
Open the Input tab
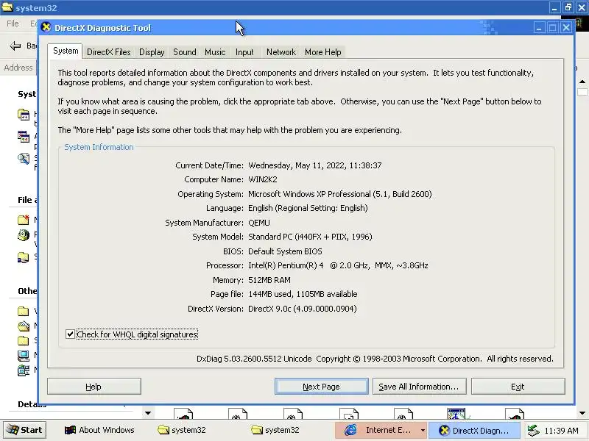point(244,52)
